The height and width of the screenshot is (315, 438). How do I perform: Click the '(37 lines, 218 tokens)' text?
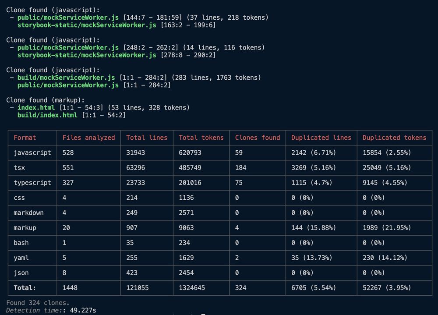[227, 18]
